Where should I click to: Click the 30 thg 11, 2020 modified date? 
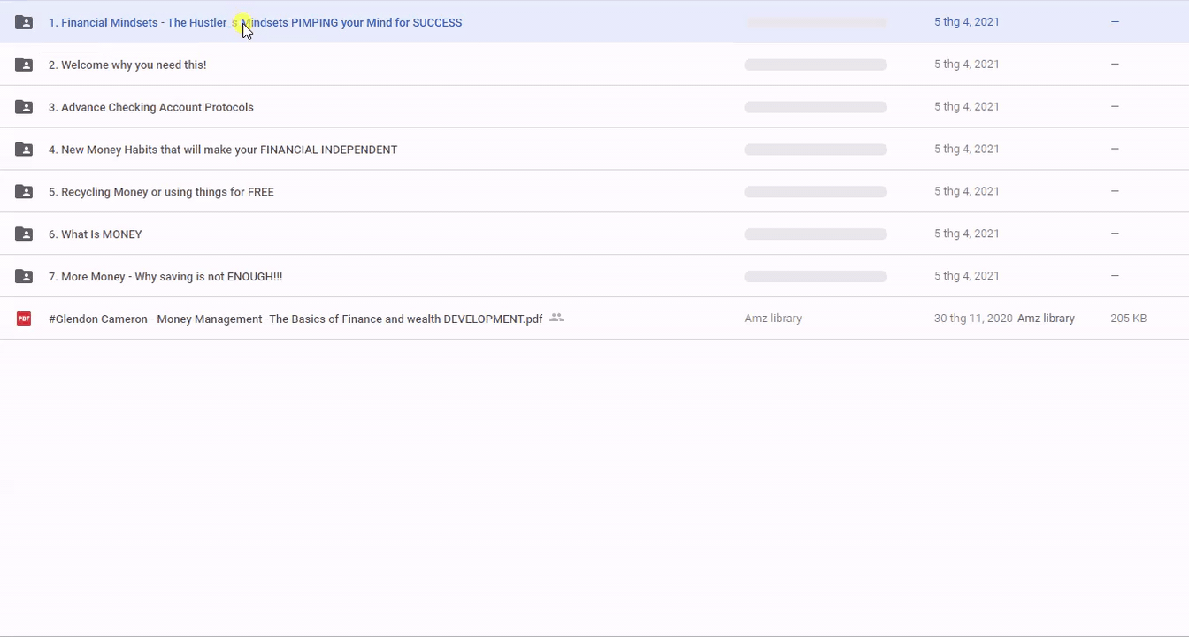coord(972,318)
